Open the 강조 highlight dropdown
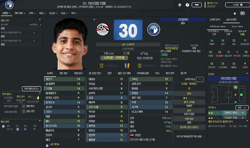The height and width of the screenshot is (148, 250). (242, 108)
